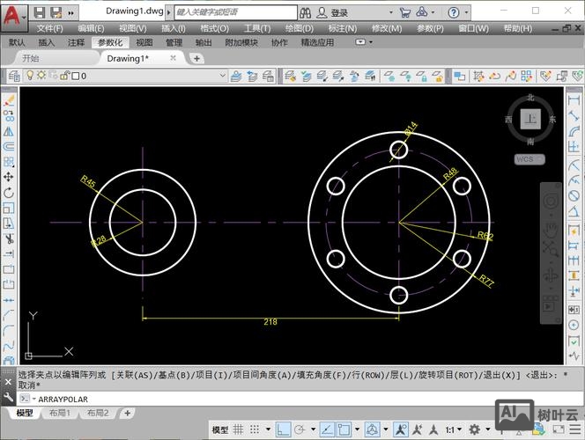Image resolution: width=585 pixels, height=440 pixels.
Task: Click the Save icon in quick access toolbar
Action: [56, 12]
